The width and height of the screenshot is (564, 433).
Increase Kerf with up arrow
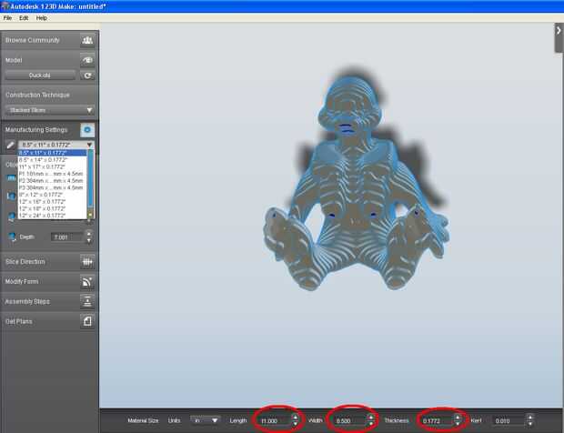click(x=529, y=418)
